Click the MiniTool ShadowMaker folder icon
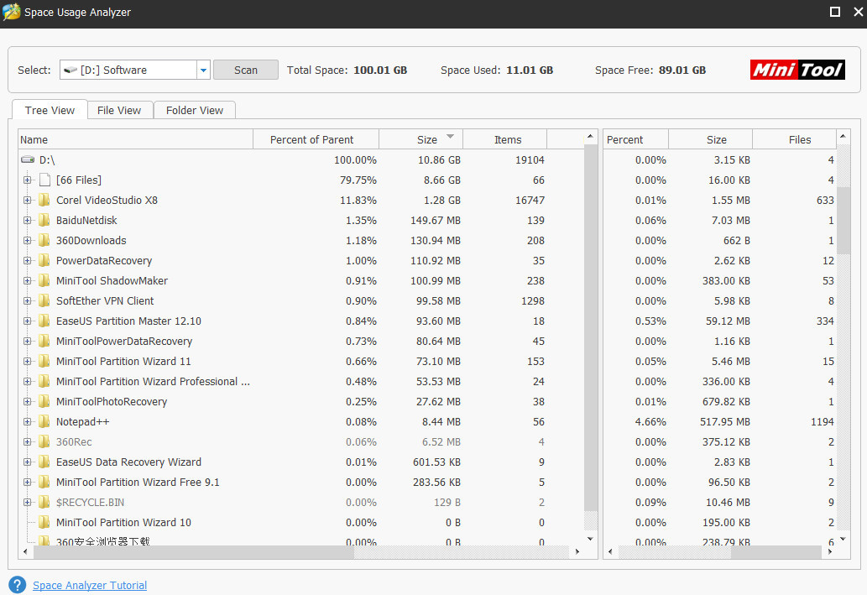867x595 pixels. click(44, 281)
